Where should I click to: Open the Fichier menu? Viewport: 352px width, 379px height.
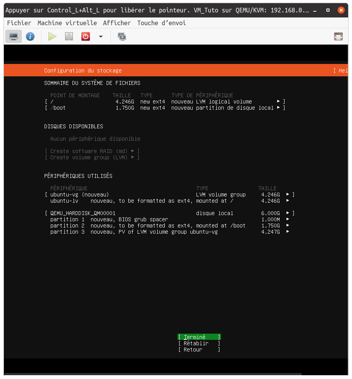(x=19, y=23)
